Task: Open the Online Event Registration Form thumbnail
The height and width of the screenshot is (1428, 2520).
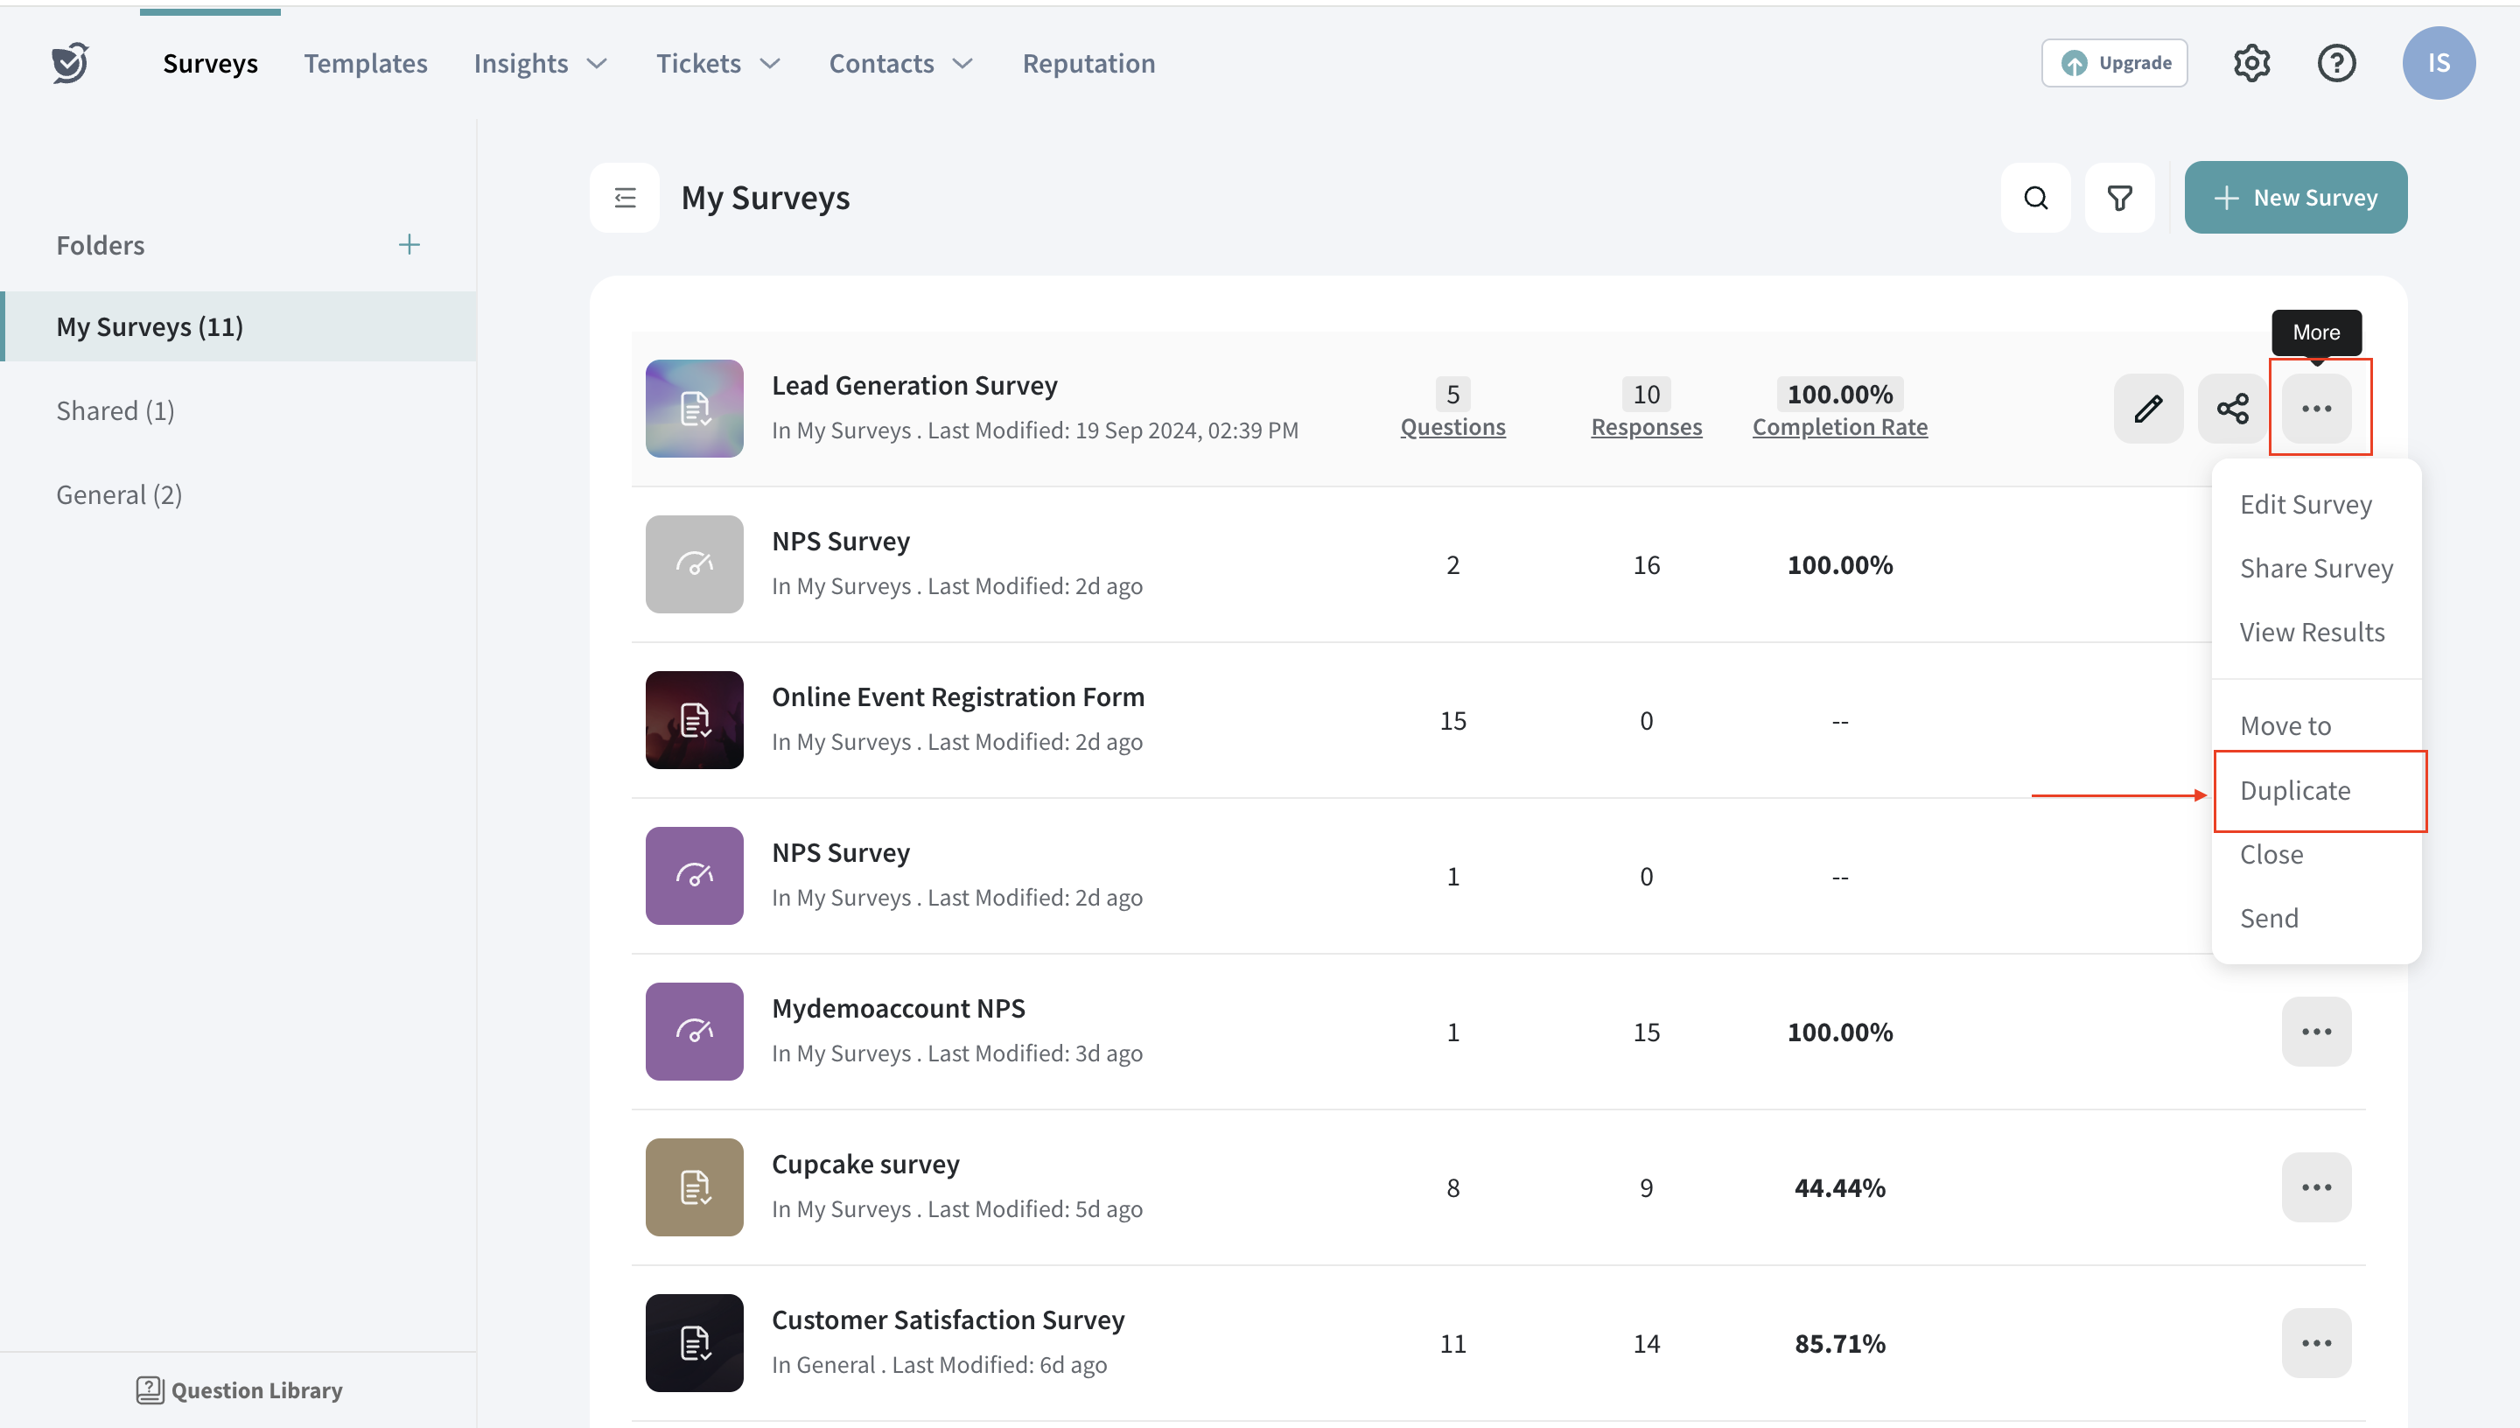Action: tap(694, 720)
